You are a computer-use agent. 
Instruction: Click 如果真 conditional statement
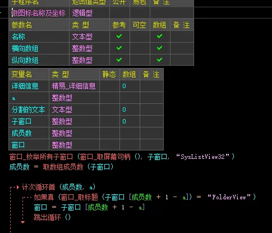click(44, 197)
